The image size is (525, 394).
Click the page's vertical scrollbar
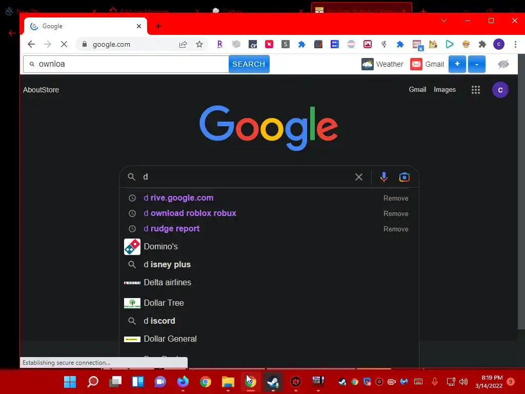coord(521,191)
